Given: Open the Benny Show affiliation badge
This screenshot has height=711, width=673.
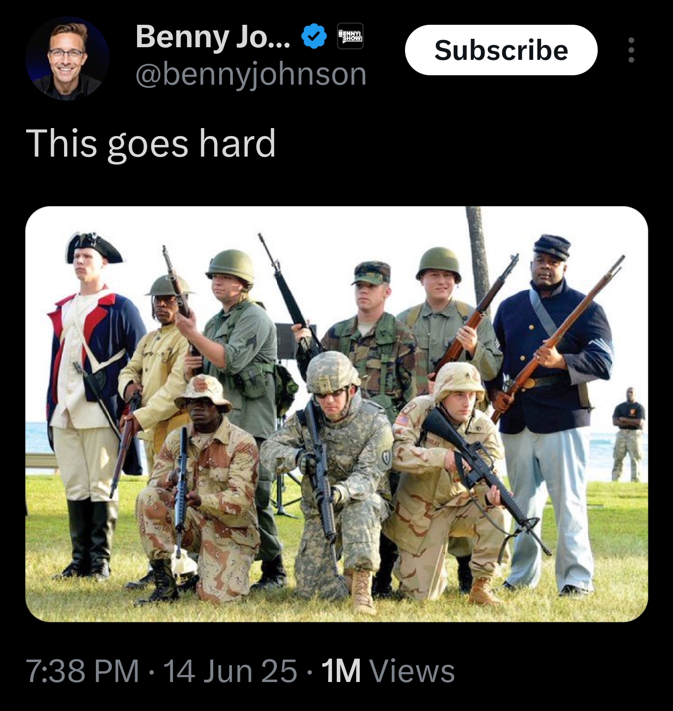Looking at the screenshot, I should pos(350,36).
